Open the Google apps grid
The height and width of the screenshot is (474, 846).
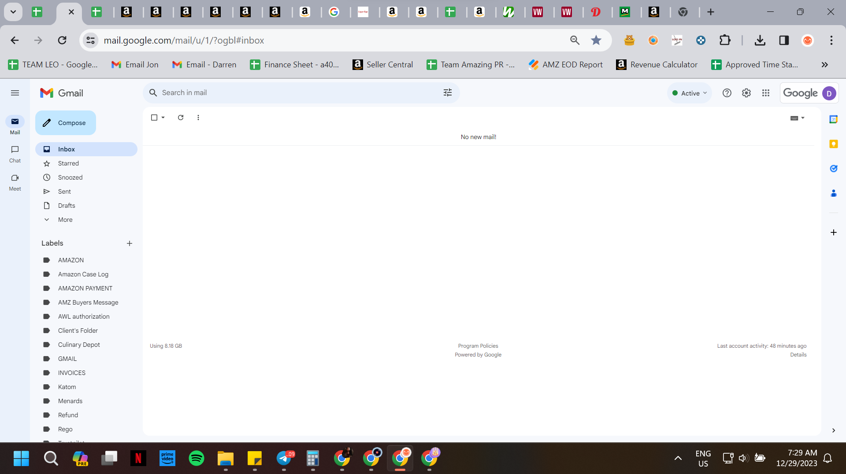tap(766, 93)
